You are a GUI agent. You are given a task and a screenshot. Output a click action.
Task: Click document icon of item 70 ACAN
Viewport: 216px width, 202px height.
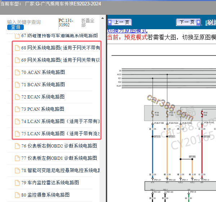17,73
